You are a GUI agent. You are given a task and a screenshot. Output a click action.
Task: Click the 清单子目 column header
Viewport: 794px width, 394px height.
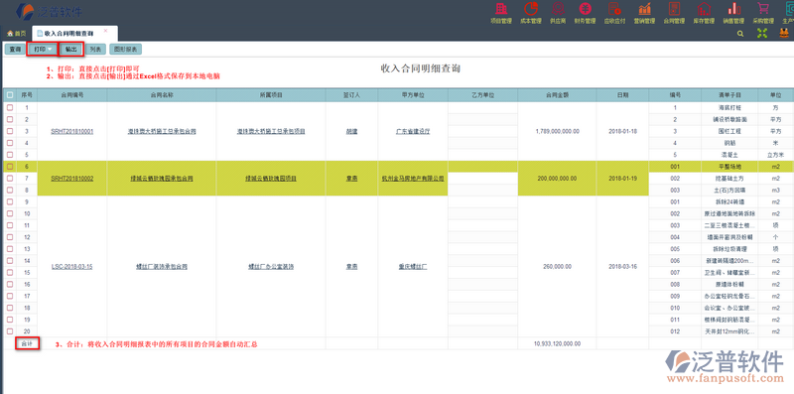(729, 94)
